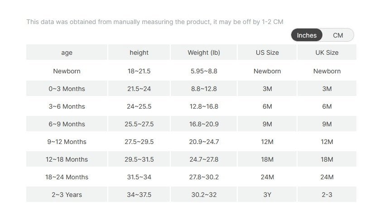Click the 18~24 Months age cell
Screen dimensions: 389x206
tap(67, 177)
